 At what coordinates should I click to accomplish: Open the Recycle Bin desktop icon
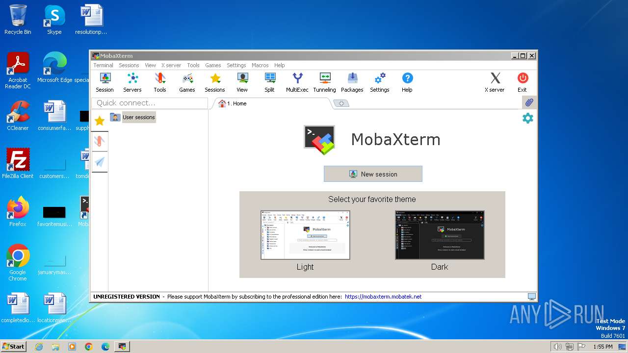(x=18, y=20)
